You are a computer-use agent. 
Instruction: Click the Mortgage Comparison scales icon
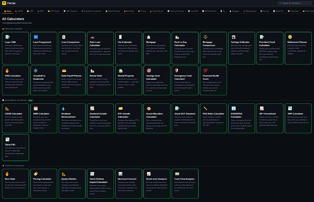(205, 37)
